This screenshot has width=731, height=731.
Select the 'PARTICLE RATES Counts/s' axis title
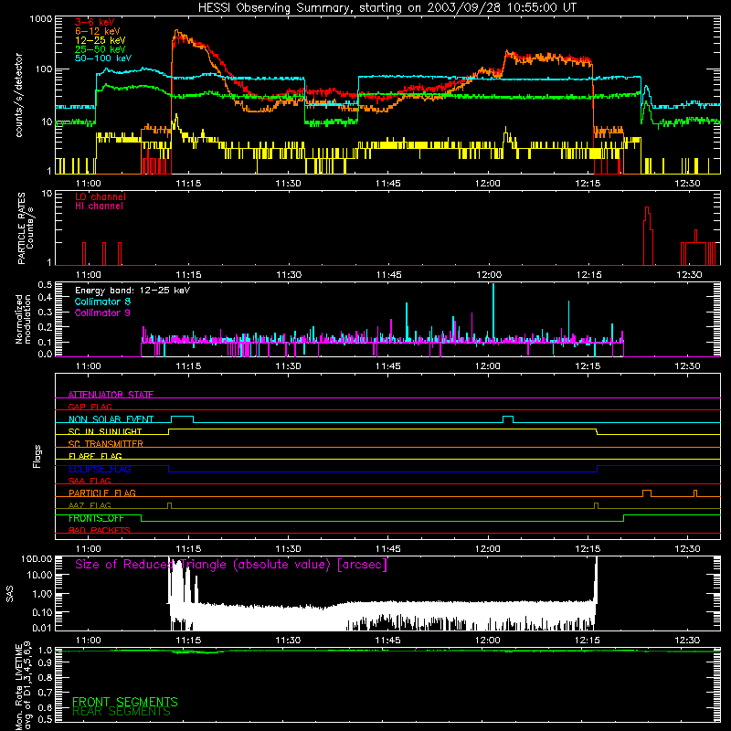click(26, 228)
